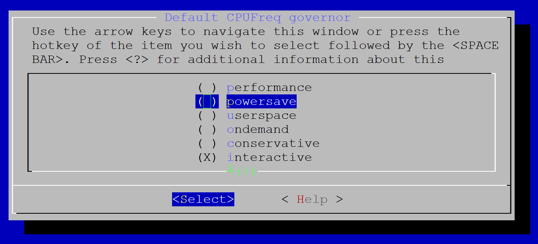Click the conservative governor label
The height and width of the screenshot is (244, 538).
tap(273, 144)
